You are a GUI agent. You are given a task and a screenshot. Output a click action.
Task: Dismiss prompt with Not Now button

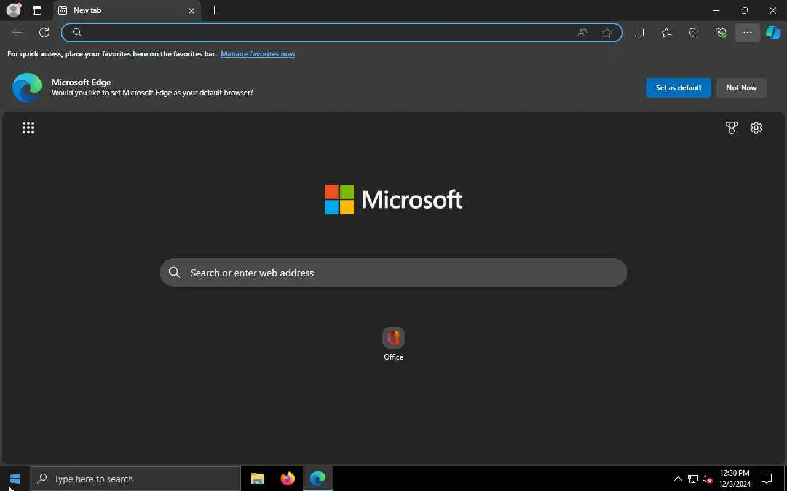[x=741, y=88]
